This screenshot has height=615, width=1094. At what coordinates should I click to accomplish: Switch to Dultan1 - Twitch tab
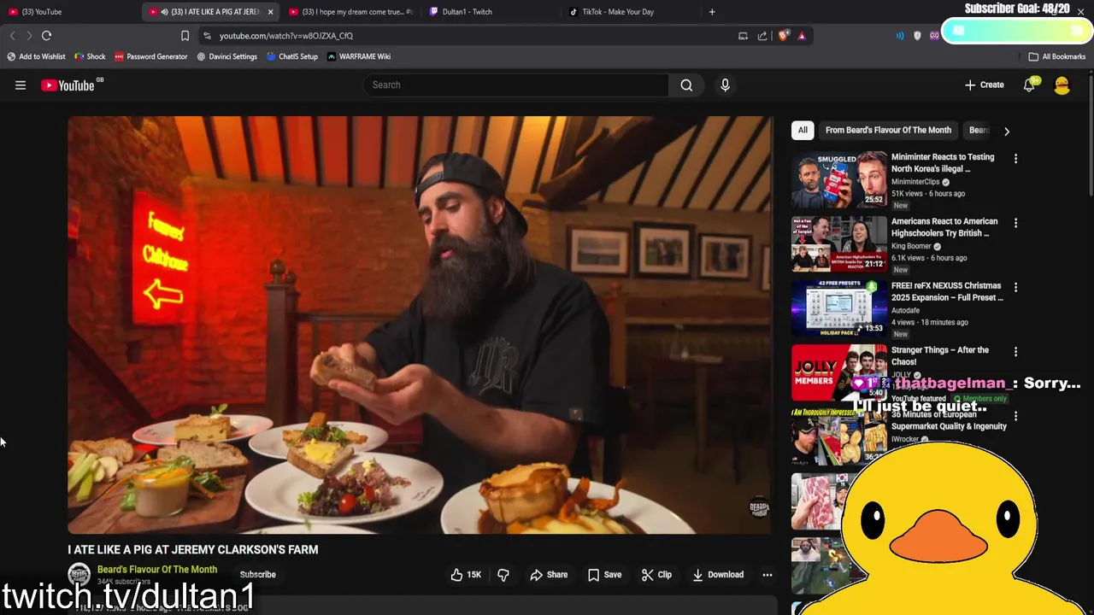tap(491, 12)
